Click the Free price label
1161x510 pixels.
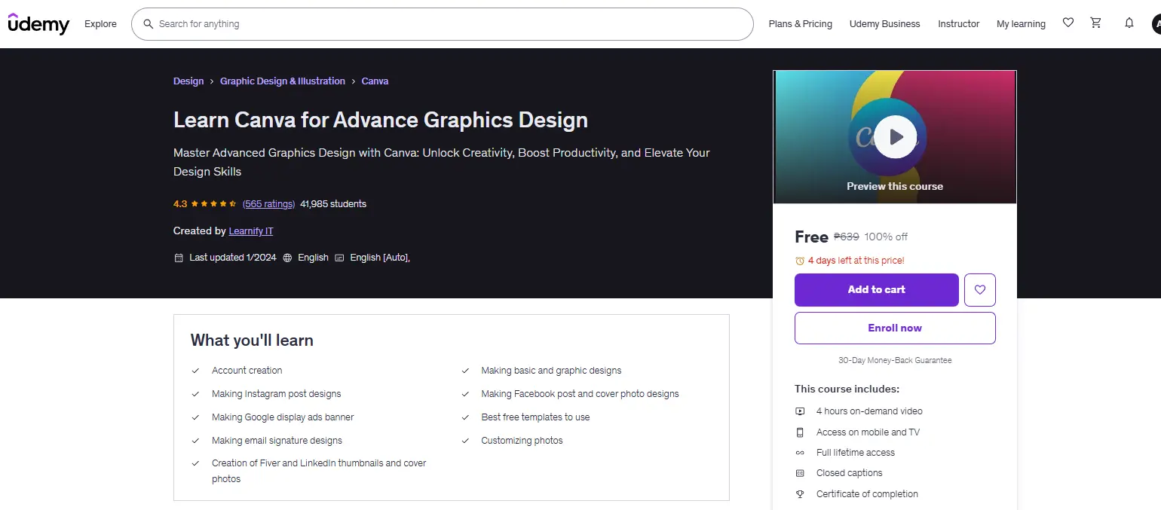click(x=811, y=237)
